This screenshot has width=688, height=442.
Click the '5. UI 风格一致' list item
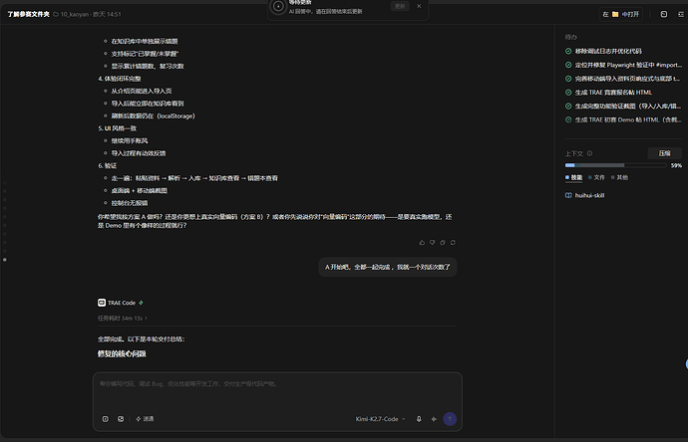coord(117,128)
